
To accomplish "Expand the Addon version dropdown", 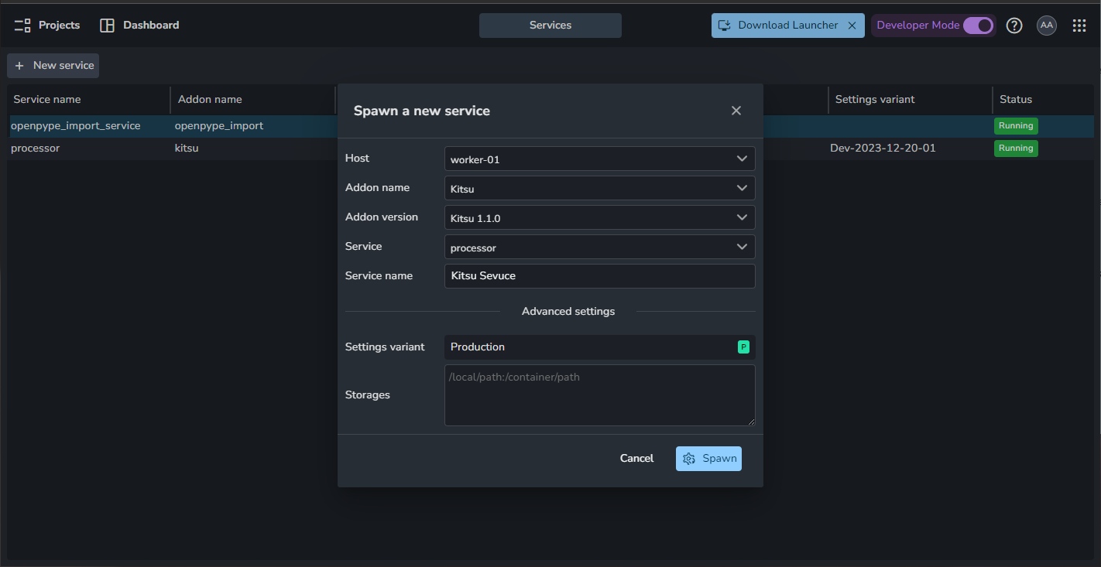I will coord(600,218).
